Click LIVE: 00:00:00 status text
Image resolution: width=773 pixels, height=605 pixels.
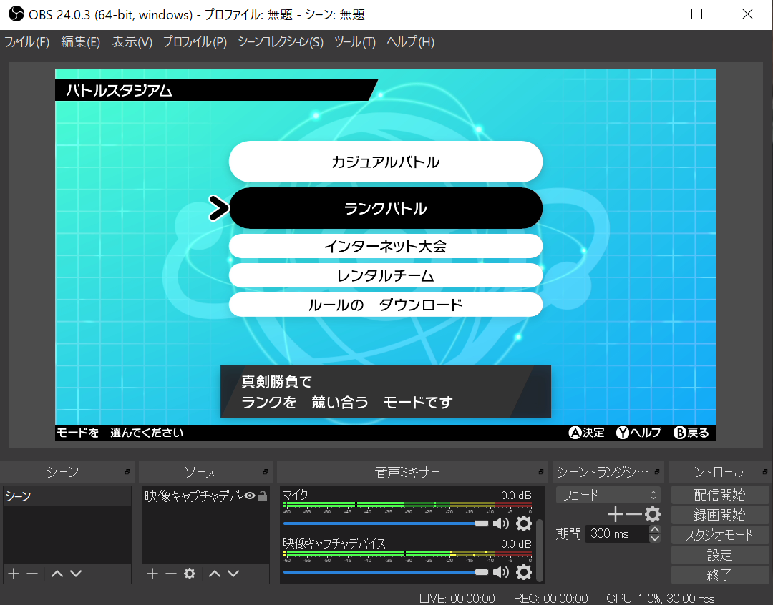[457, 598]
